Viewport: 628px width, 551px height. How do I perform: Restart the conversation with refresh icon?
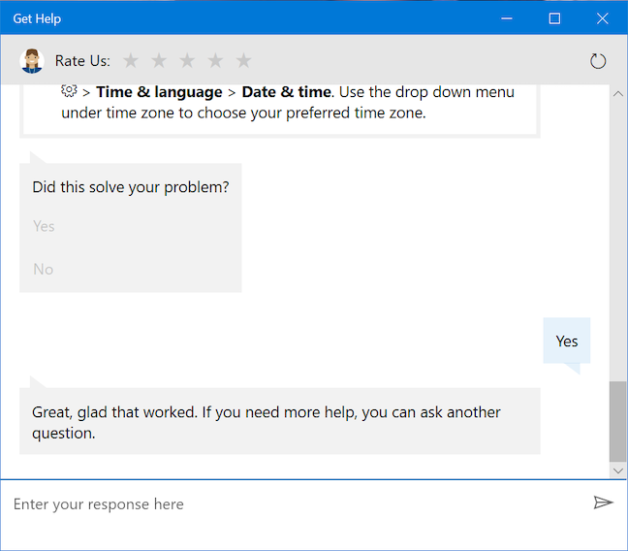click(598, 61)
